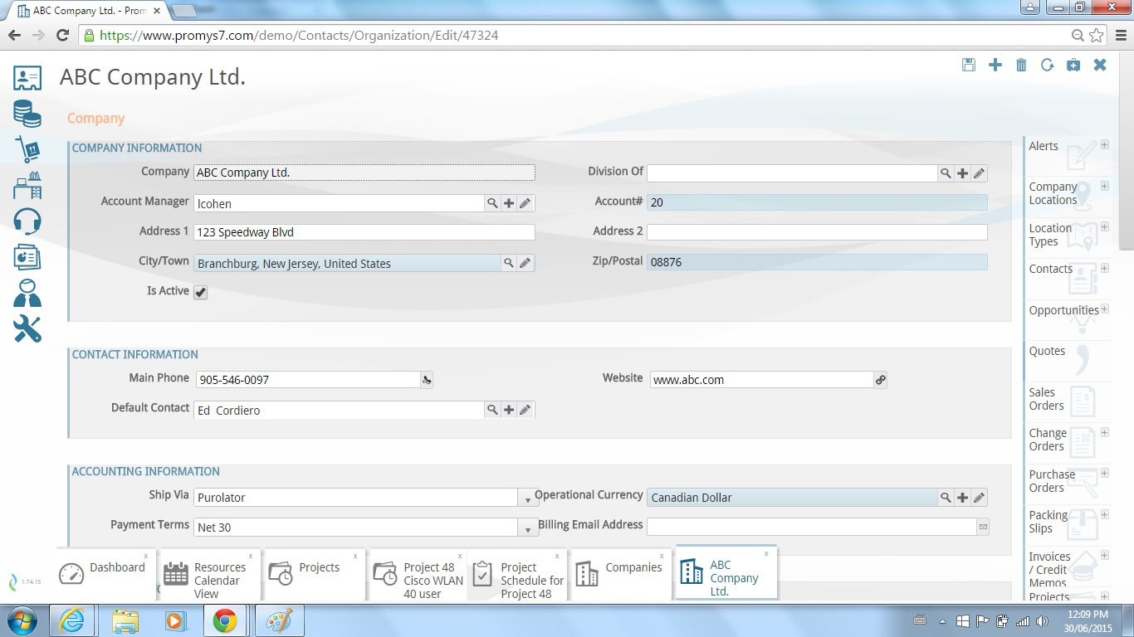
Task: Open the contacts card sidebar module
Action: 27,78
